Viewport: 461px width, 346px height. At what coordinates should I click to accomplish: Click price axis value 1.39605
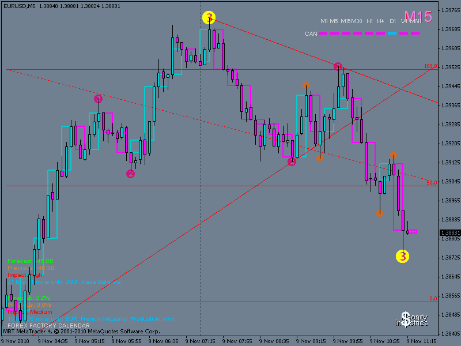pos(451,48)
